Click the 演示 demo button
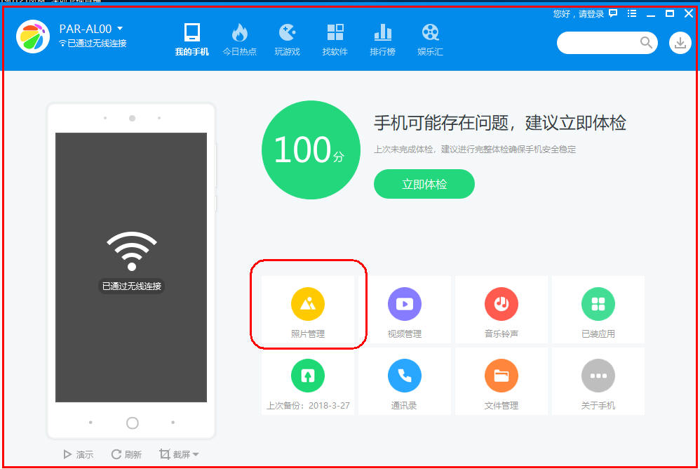700x469 pixels. (x=78, y=454)
